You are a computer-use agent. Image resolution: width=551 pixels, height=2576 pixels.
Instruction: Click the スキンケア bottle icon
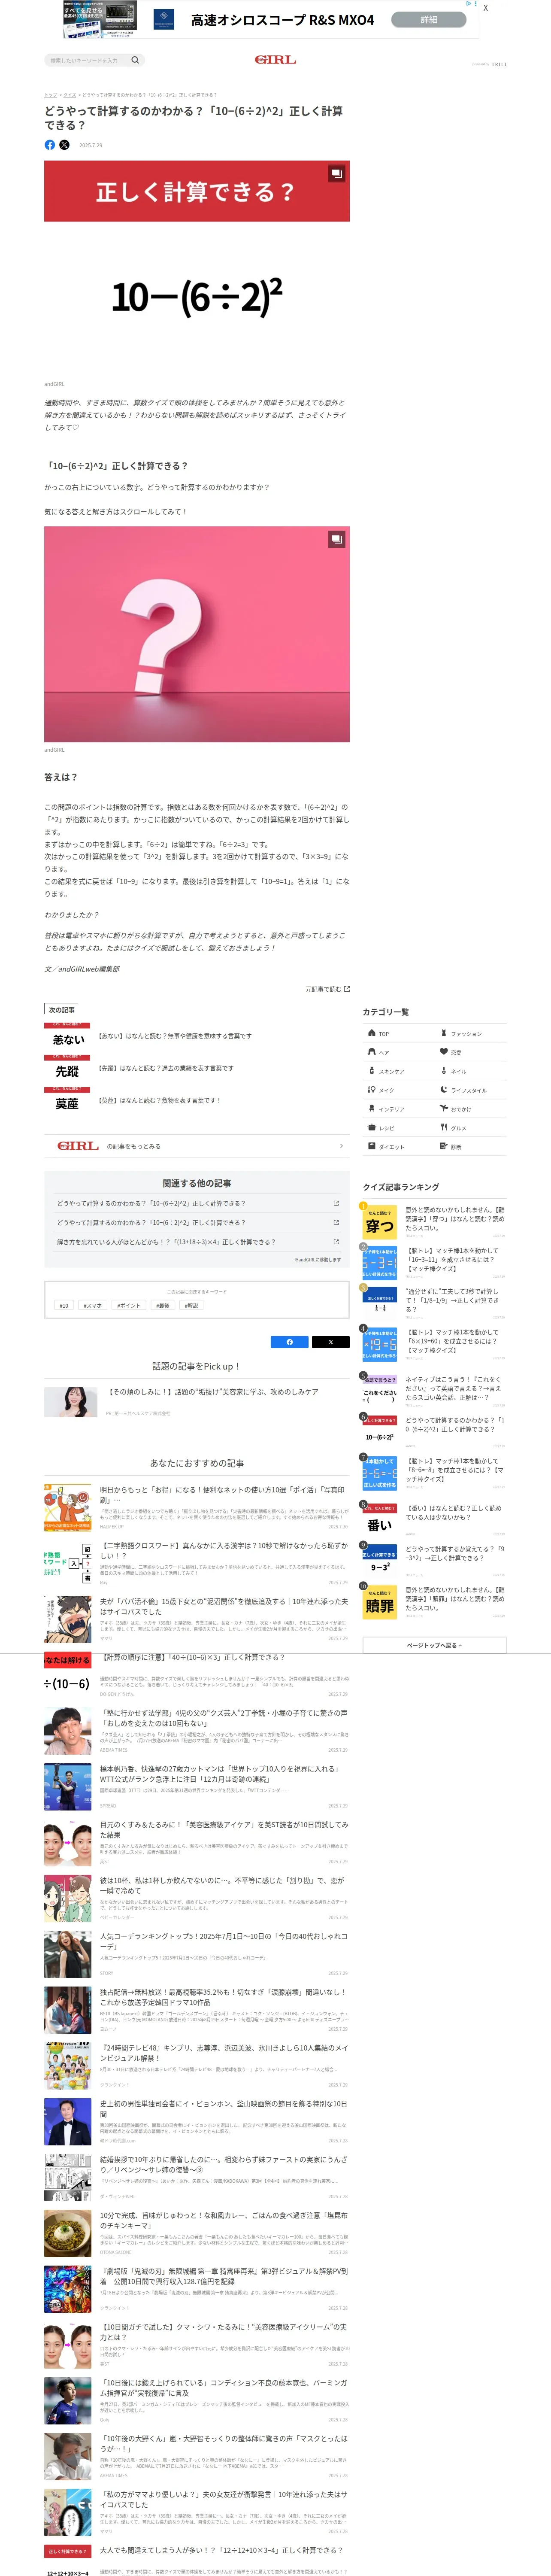coord(372,1071)
